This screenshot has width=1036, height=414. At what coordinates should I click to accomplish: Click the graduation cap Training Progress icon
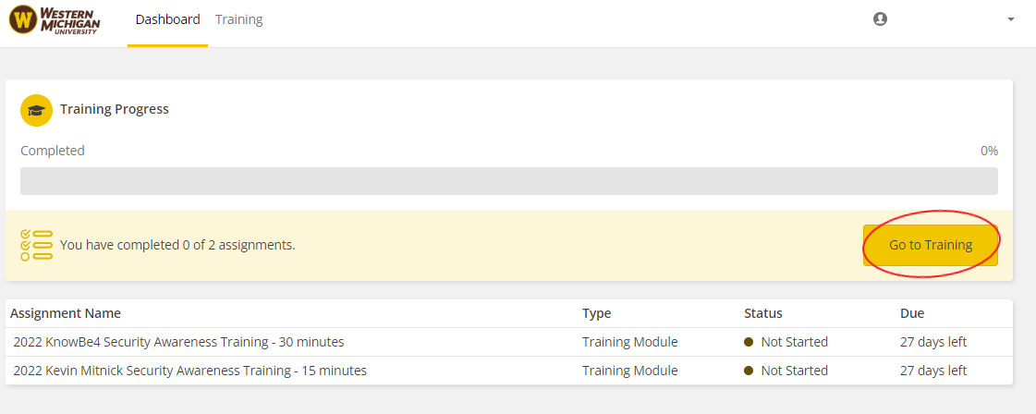(37, 110)
